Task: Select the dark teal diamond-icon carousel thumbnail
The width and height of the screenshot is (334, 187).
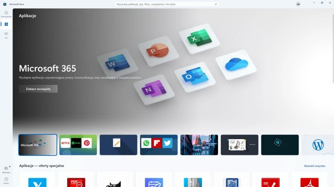Action: pyautogui.click(x=280, y=145)
